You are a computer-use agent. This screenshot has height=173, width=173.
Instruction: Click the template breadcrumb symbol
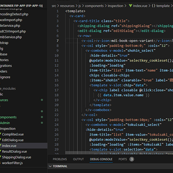point(163,6)
